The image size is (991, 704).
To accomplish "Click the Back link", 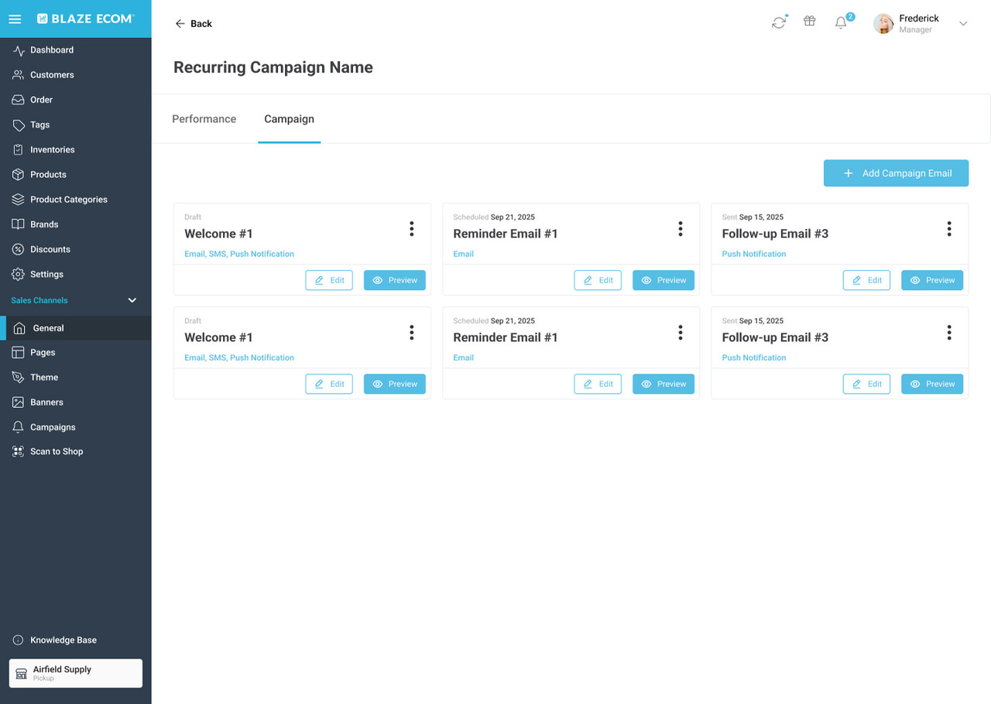I will pyautogui.click(x=194, y=23).
